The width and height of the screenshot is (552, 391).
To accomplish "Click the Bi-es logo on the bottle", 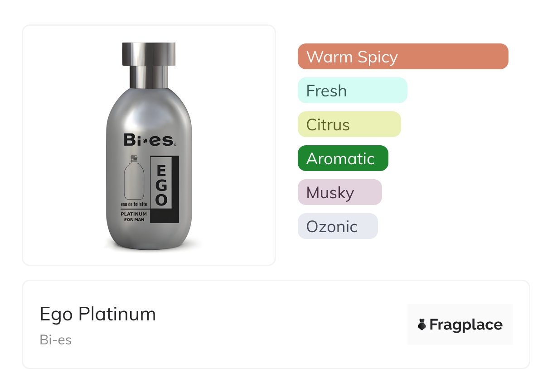I will pos(149,140).
